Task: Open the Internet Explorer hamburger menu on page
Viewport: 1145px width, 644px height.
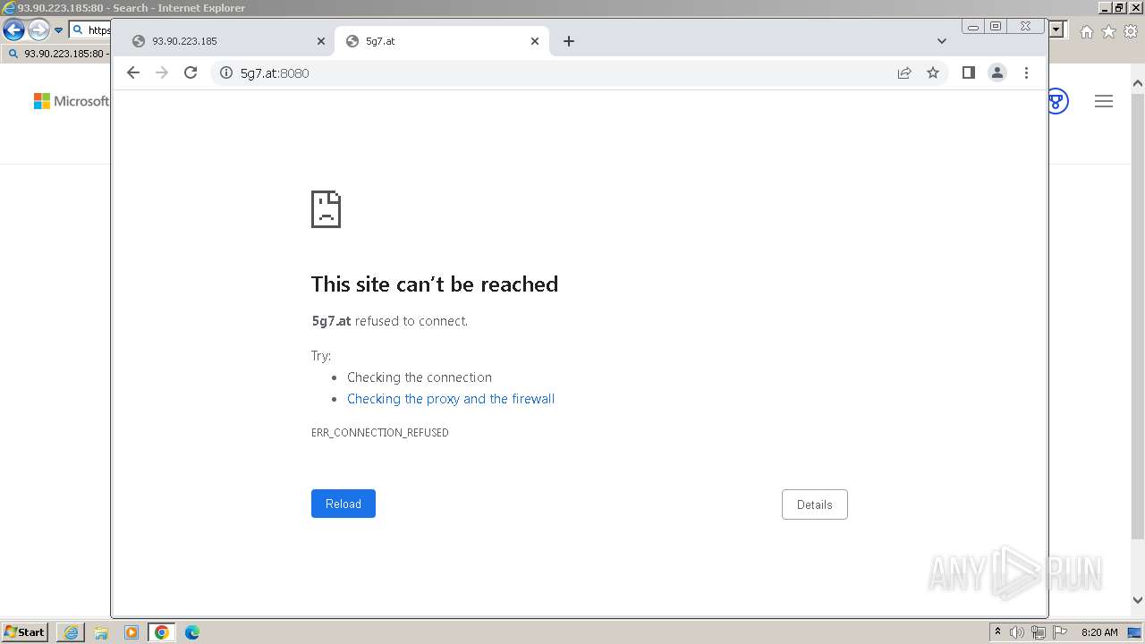Action: point(1104,101)
